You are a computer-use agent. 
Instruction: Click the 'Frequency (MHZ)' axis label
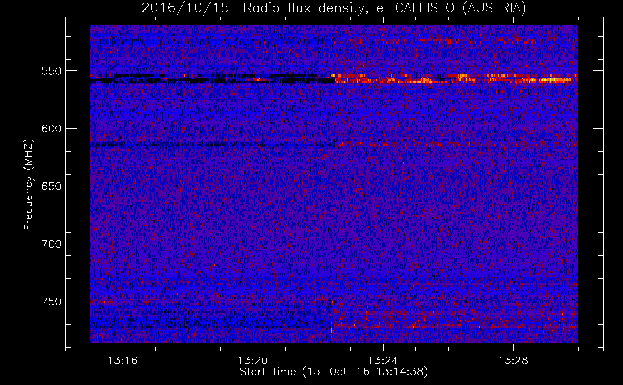point(29,184)
